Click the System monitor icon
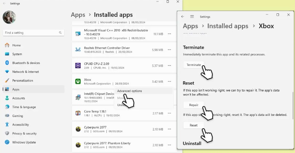The height and width of the screenshot is (153, 295). [x=7, y=54]
